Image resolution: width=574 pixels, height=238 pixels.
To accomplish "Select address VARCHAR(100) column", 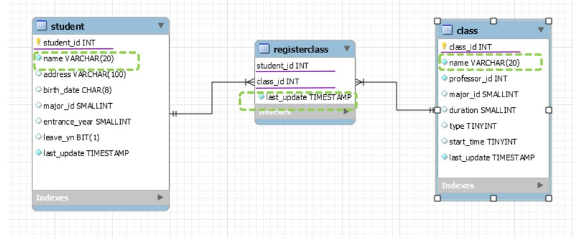I will 84,75.
